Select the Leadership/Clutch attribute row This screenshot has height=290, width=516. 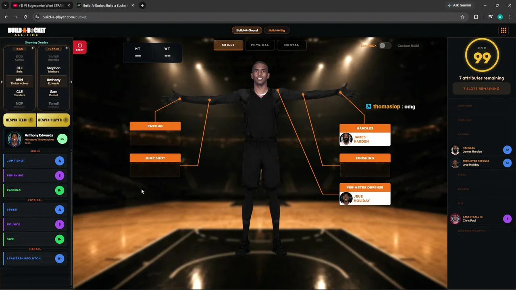pos(36,259)
